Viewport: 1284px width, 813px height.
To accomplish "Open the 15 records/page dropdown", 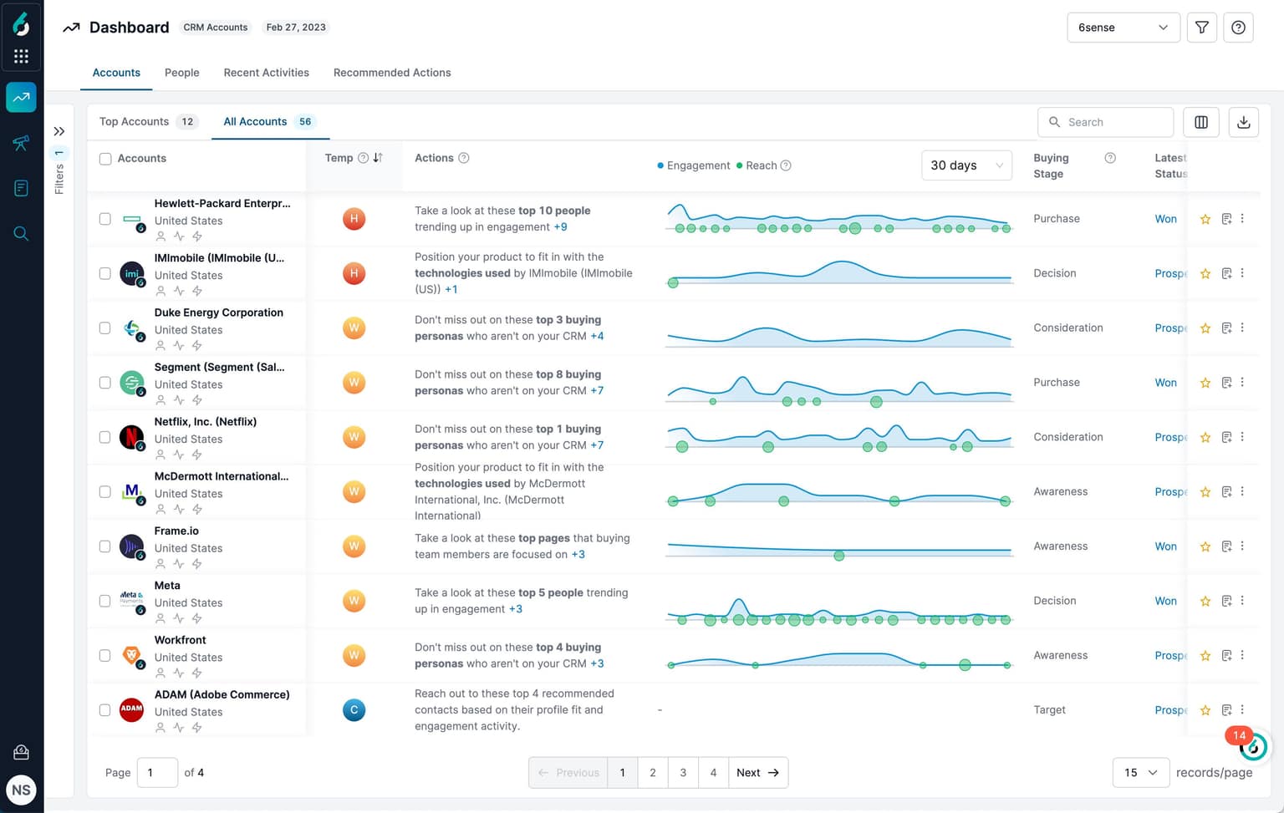I will click(1141, 772).
